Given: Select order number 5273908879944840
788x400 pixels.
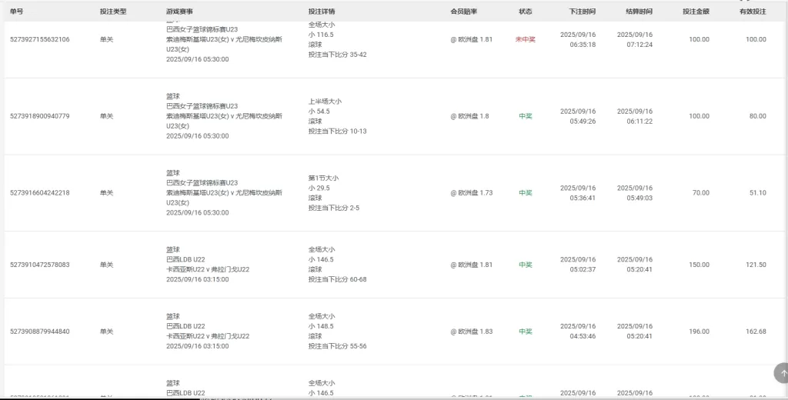Looking at the screenshot, I should 39,332.
